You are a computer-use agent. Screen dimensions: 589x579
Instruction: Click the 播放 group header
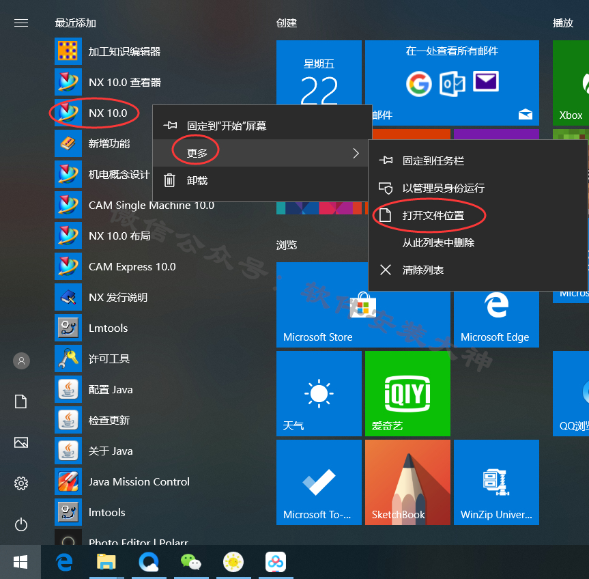(562, 23)
